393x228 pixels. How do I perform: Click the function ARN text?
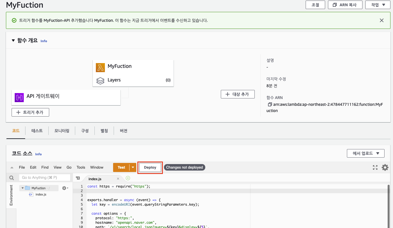[325, 107]
